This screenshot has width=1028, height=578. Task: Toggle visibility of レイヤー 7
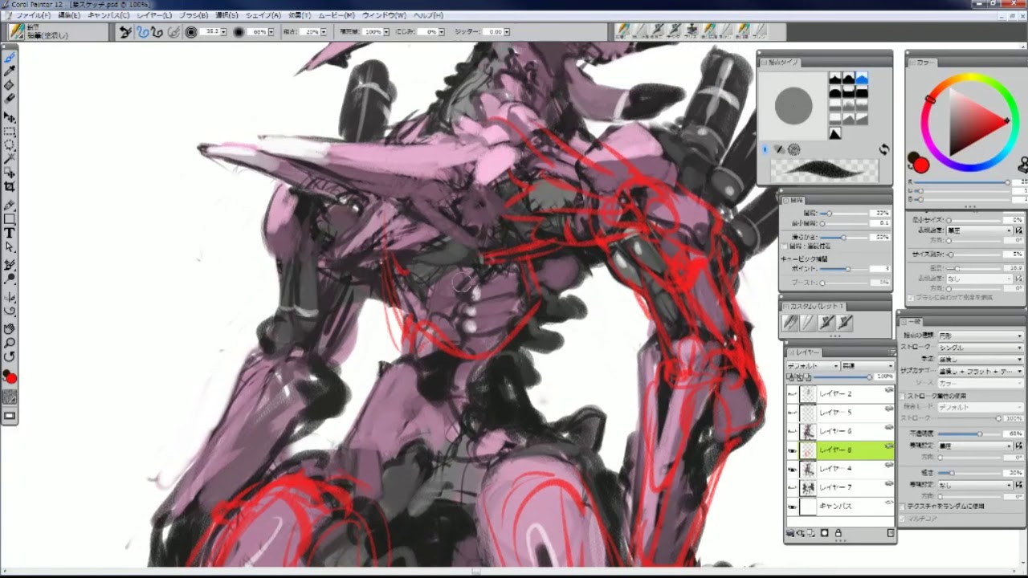click(793, 487)
